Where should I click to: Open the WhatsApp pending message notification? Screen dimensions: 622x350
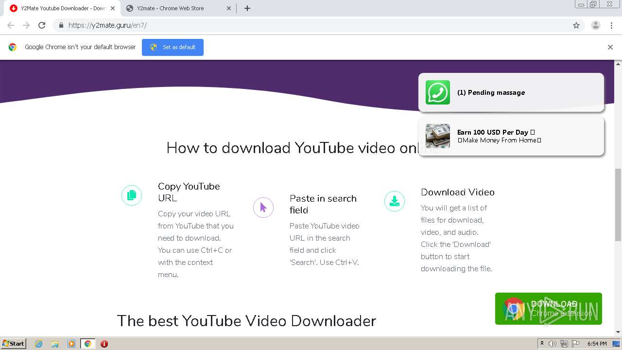tap(511, 92)
